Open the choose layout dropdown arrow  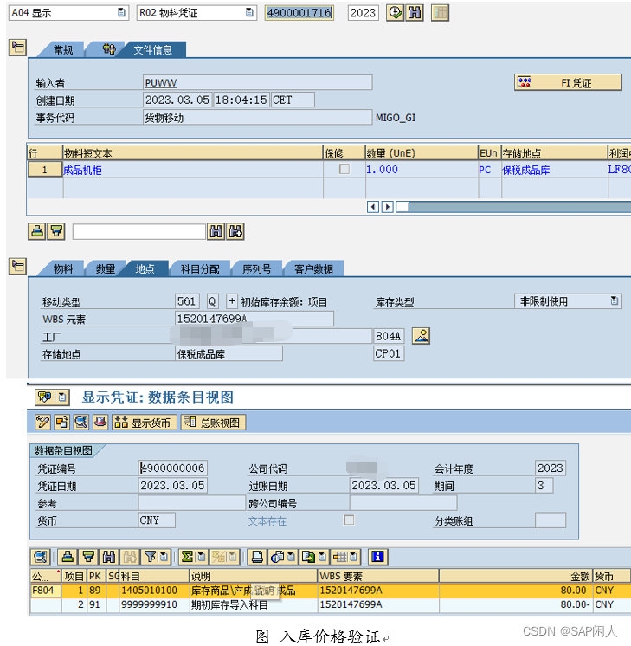point(354,557)
